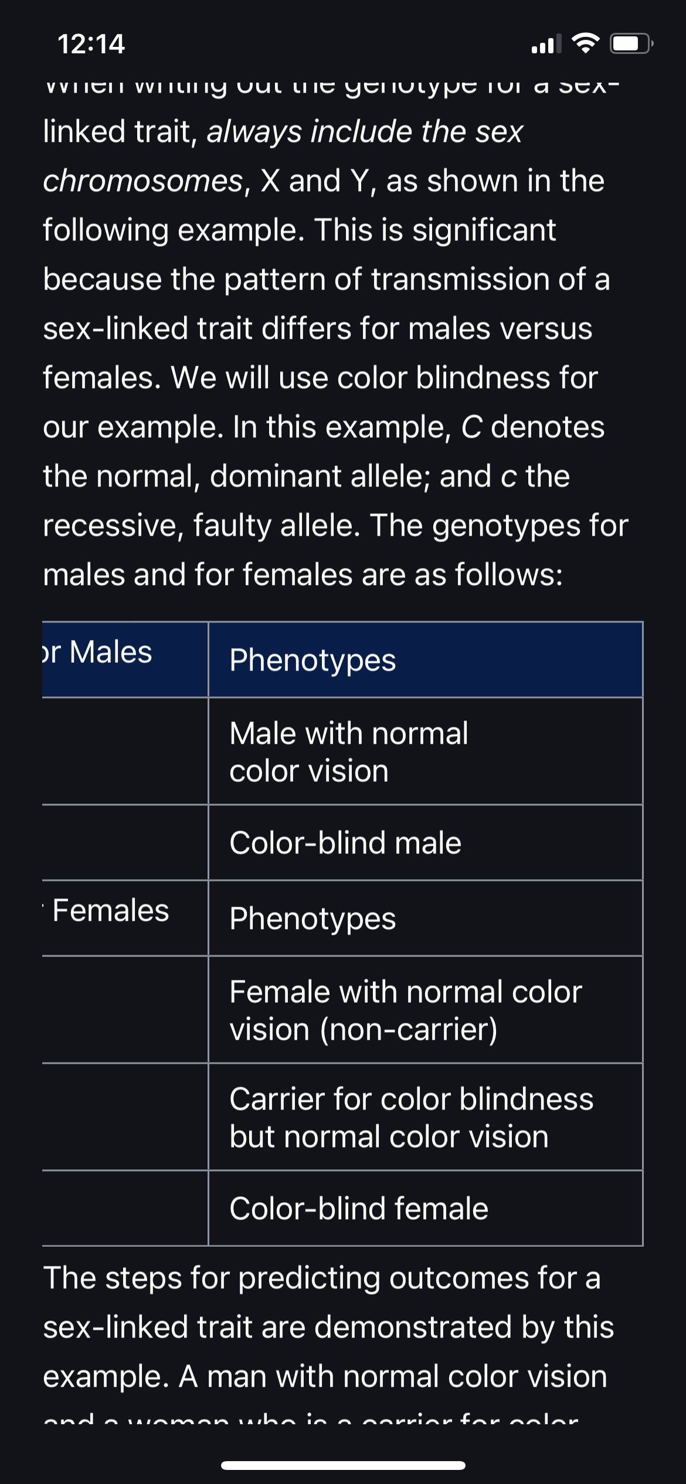Select 'Carrier for color blindness' table cell
686x1484 pixels.
(426, 1117)
